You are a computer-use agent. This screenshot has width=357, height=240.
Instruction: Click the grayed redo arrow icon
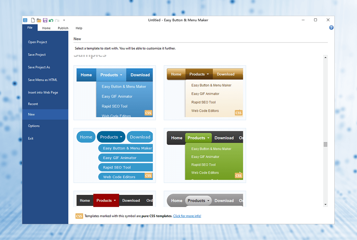(x=57, y=21)
